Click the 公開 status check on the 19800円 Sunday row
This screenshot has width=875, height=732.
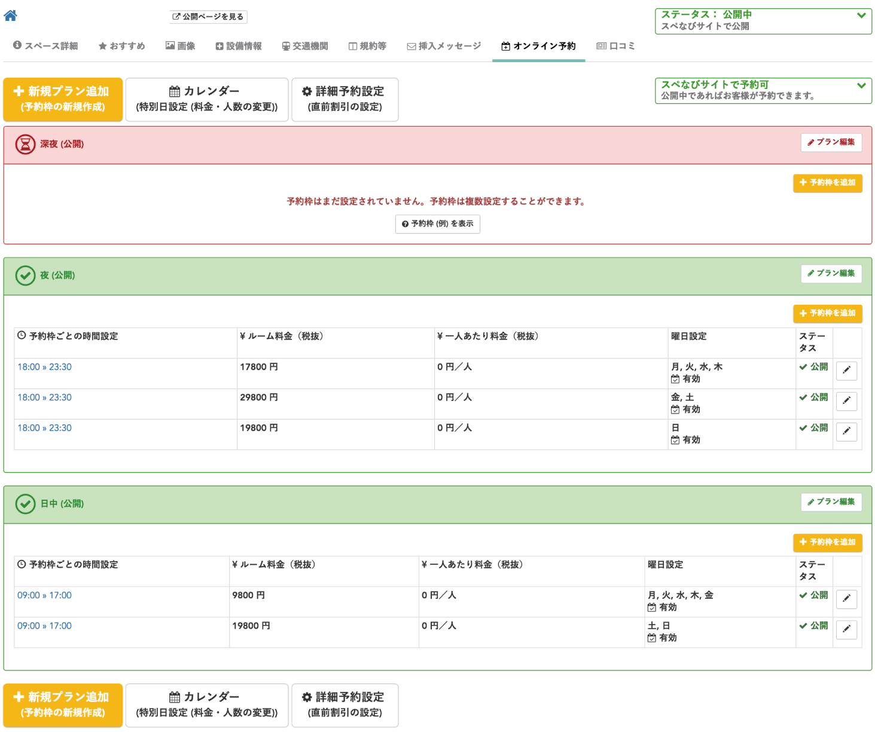coord(814,427)
